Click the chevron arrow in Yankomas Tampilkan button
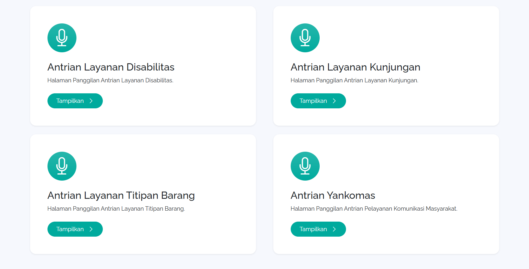 [334, 229]
